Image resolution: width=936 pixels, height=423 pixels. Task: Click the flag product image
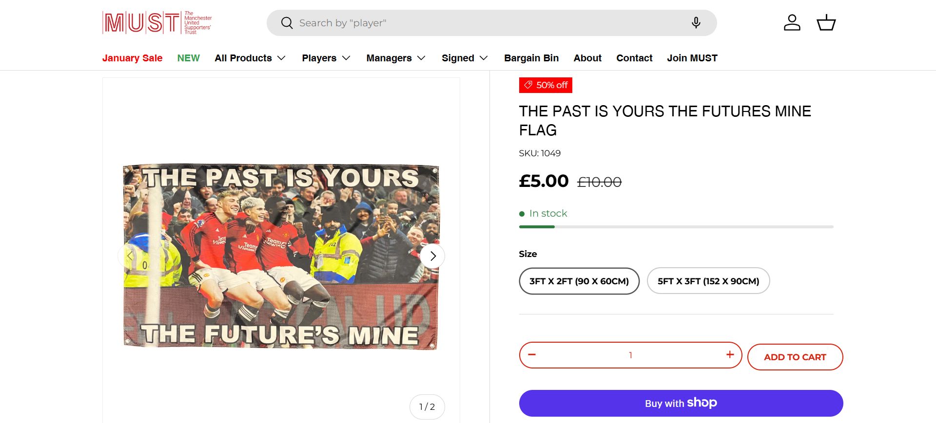[x=281, y=256]
